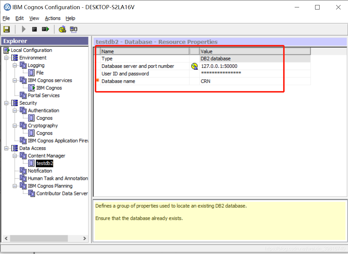The image size is (348, 254).
Task: Select the Local Configuration label
Action: click(x=31, y=50)
